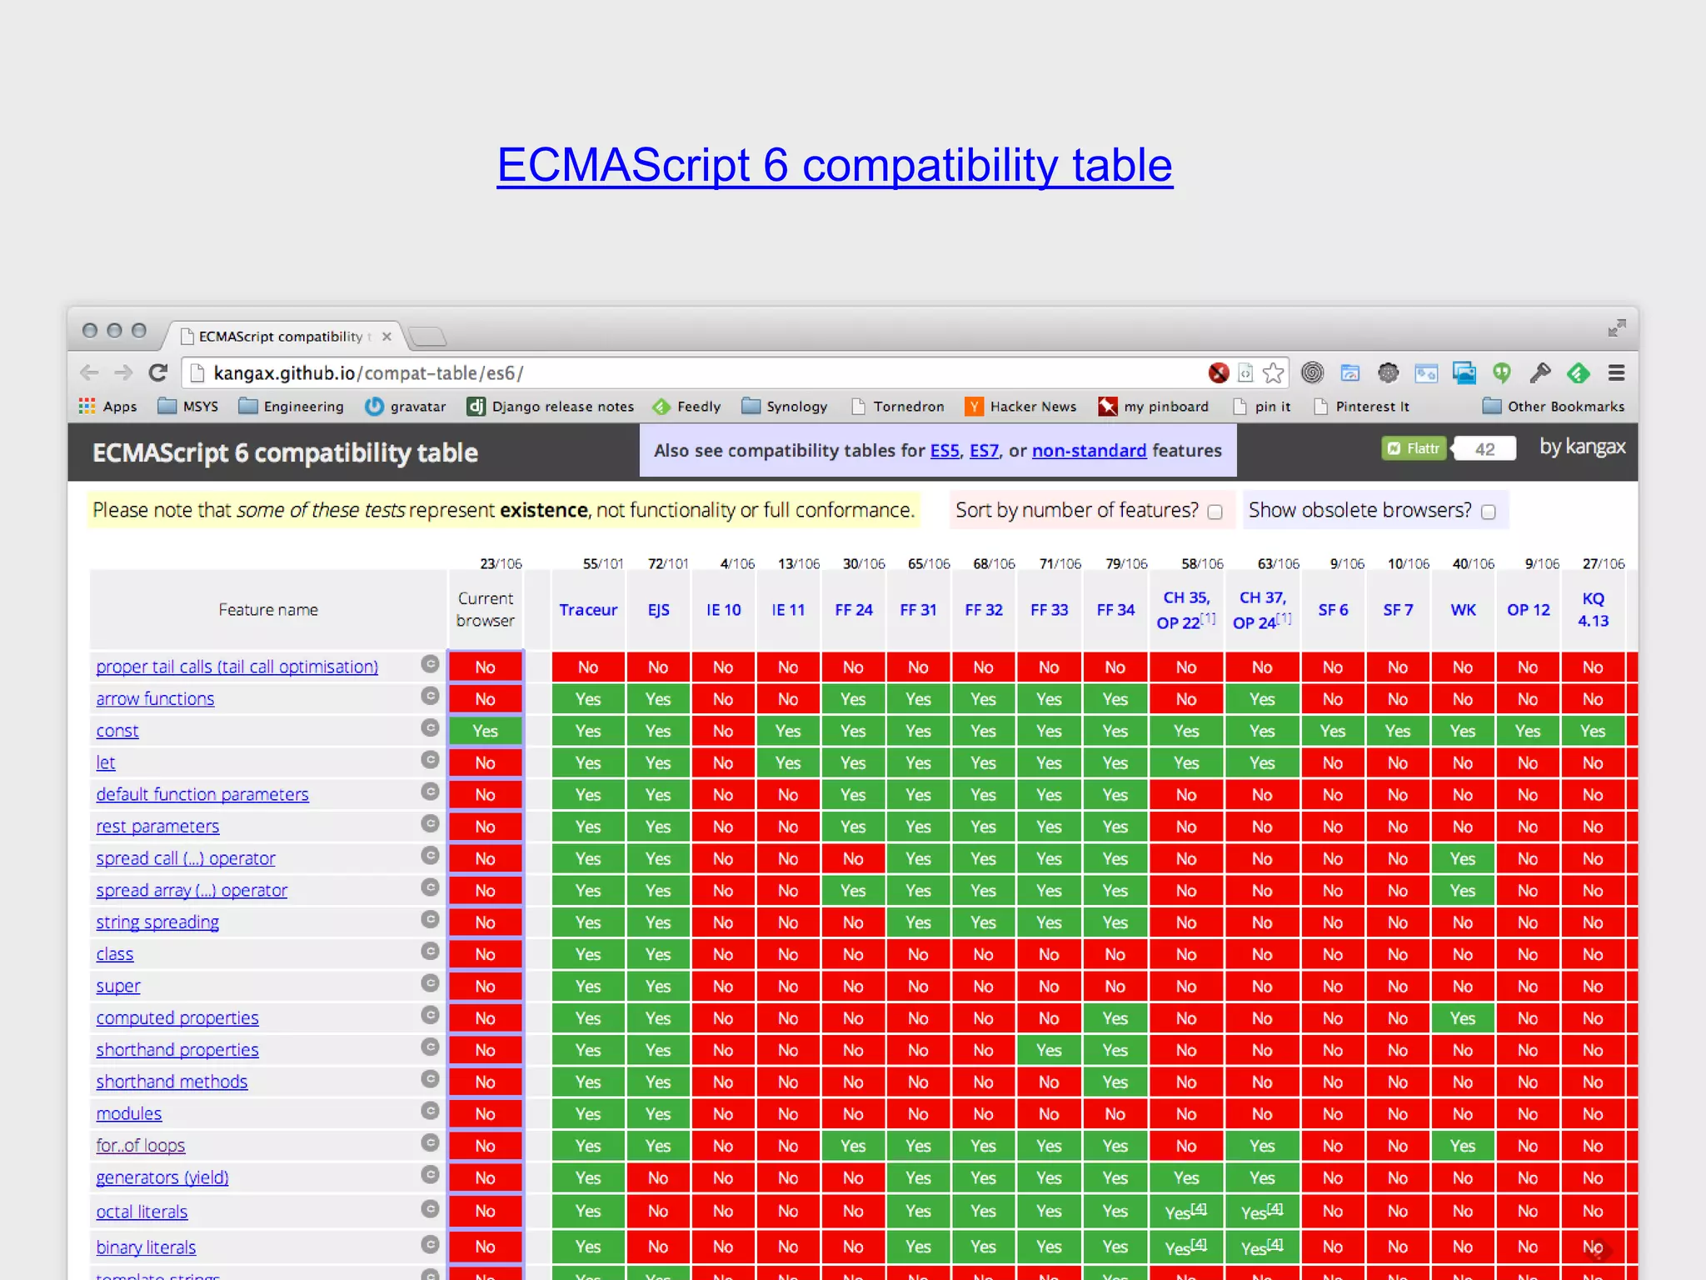Enable sort by number of features
1706x1280 pixels.
click(1215, 512)
